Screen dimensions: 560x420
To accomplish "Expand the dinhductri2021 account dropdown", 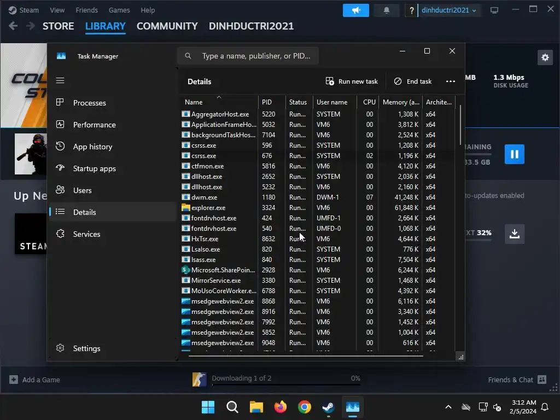I will coord(448,10).
